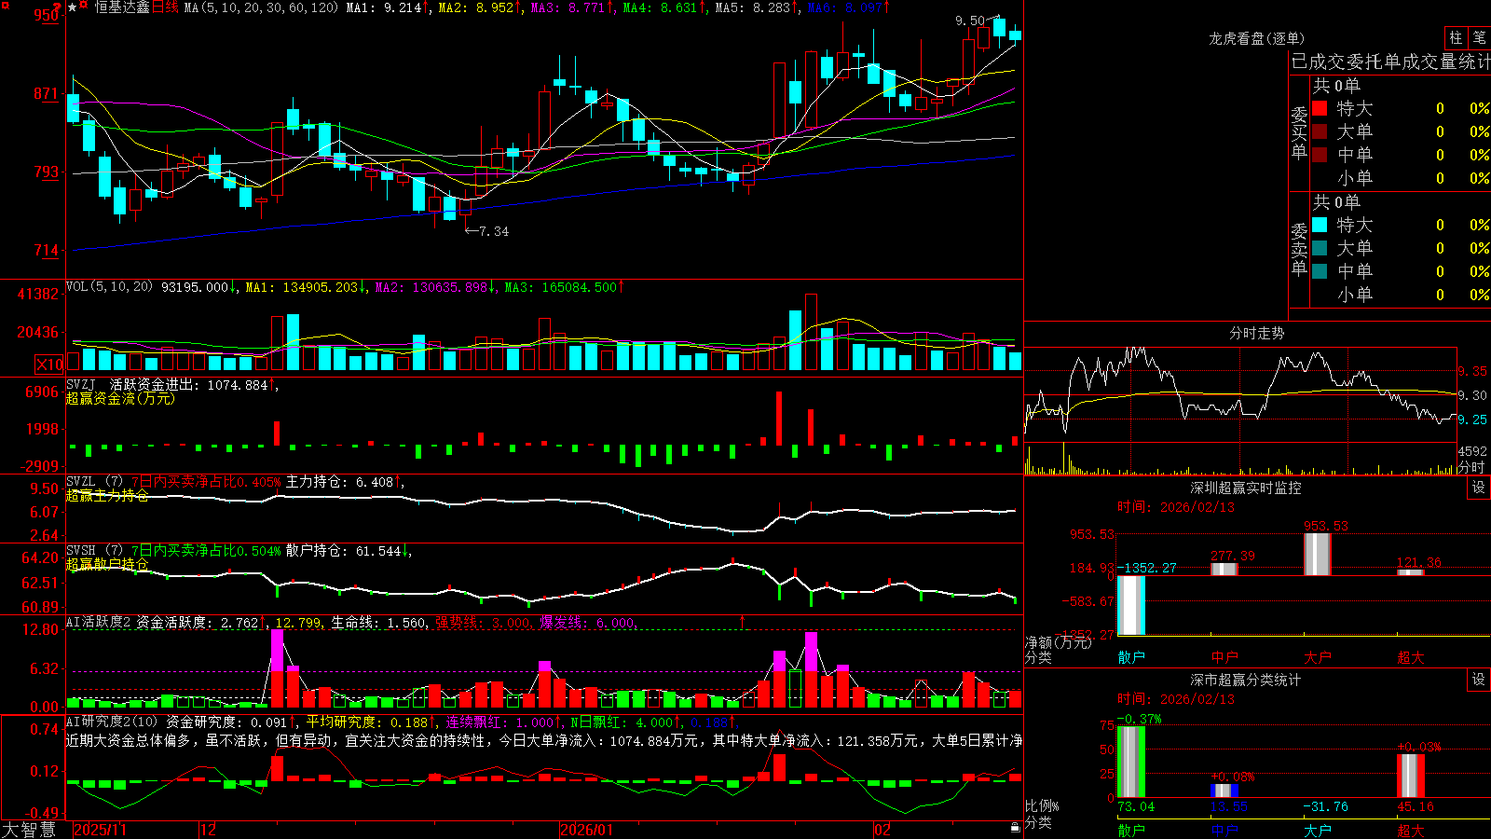Click the VOL(5,10,20) indicator label
This screenshot has width=1491, height=839.
pyautogui.click(x=109, y=287)
